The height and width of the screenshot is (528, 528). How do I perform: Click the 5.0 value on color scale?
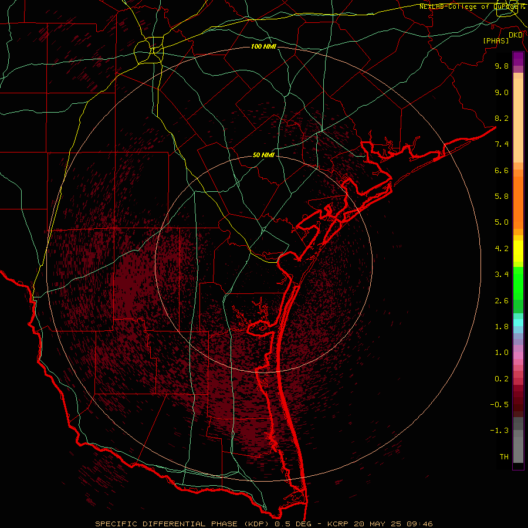click(502, 222)
